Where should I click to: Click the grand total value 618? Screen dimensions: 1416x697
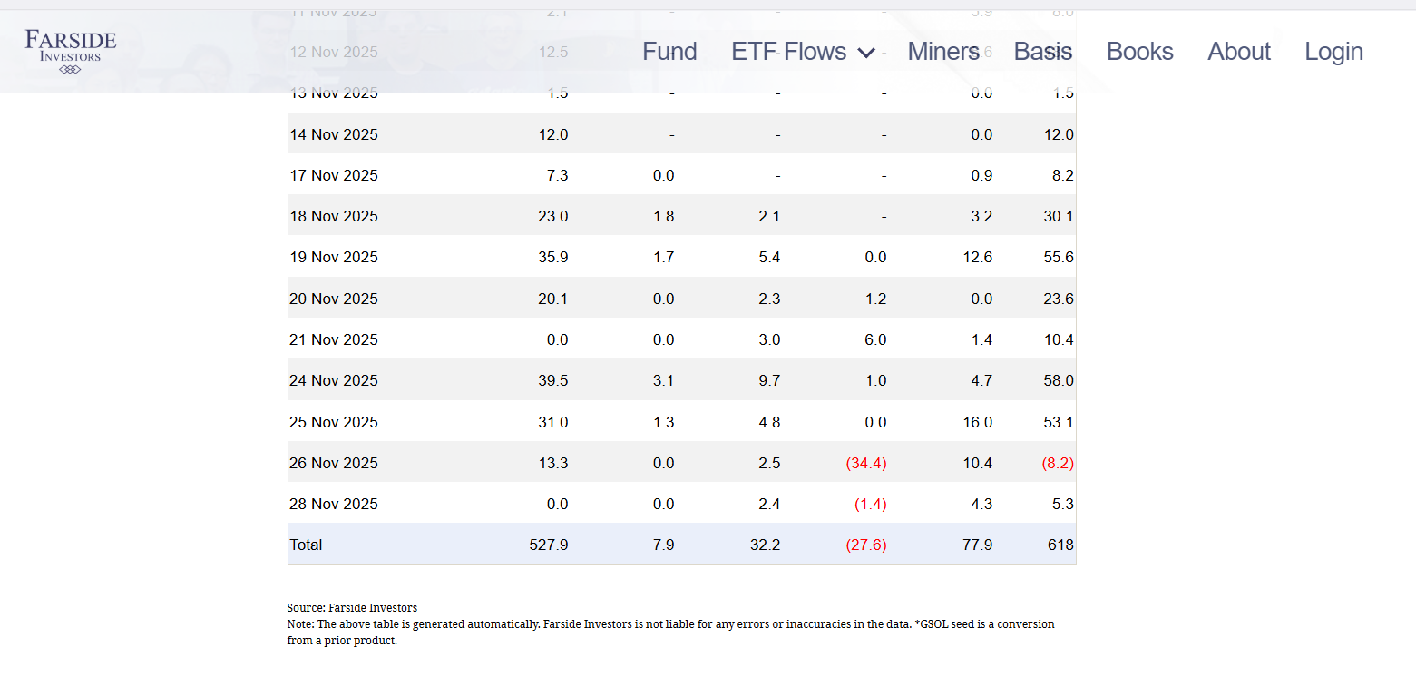(1060, 545)
